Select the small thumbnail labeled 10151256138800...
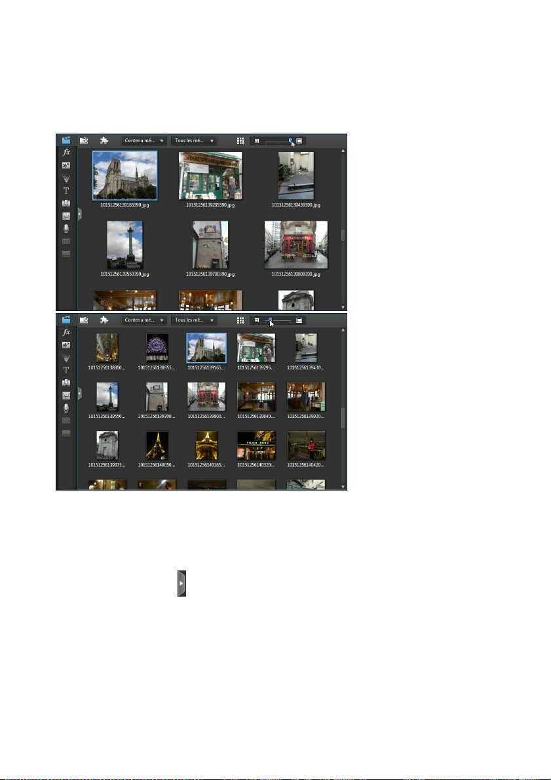This screenshot has width=551, height=780. pos(107,348)
